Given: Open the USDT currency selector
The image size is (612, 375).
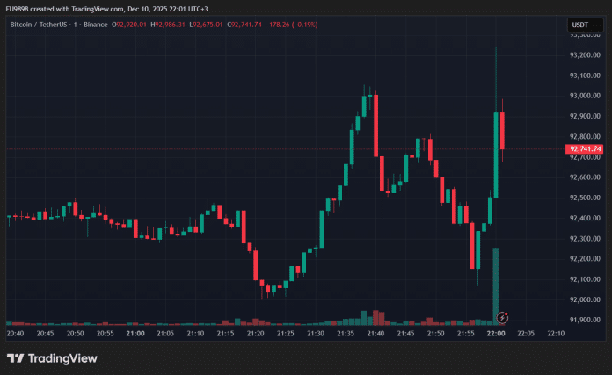Looking at the screenshot, I should [x=581, y=25].
